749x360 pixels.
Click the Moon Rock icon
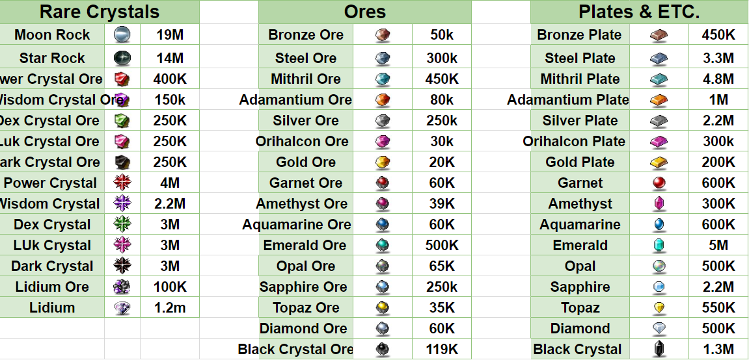click(x=122, y=35)
